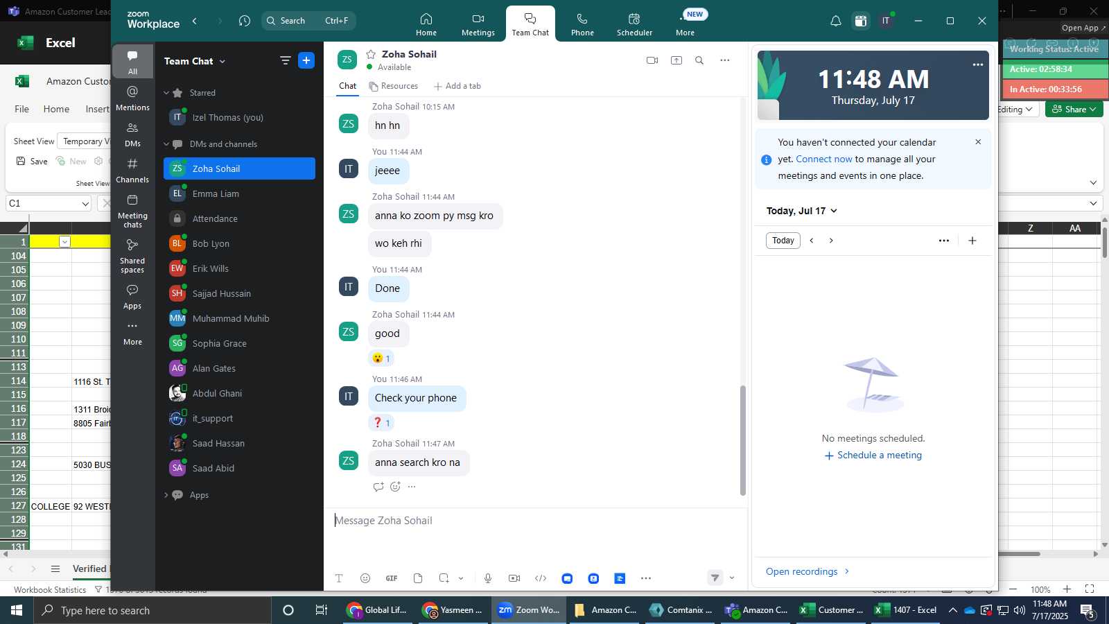Viewport: 1109px width, 624px height.
Task: Switch to the Resources tab in chat
Action: [x=394, y=86]
